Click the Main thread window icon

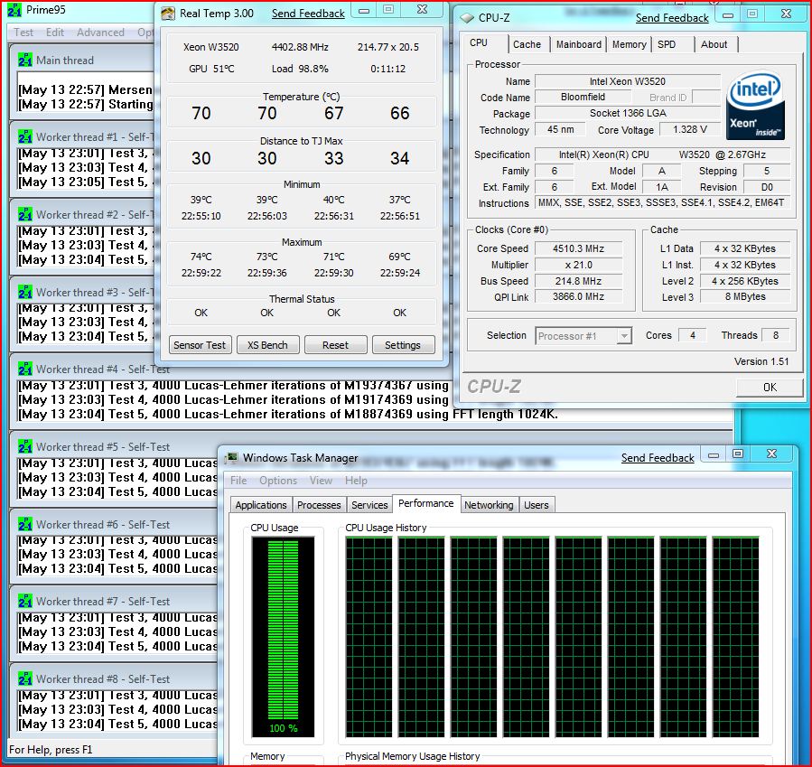pos(25,60)
